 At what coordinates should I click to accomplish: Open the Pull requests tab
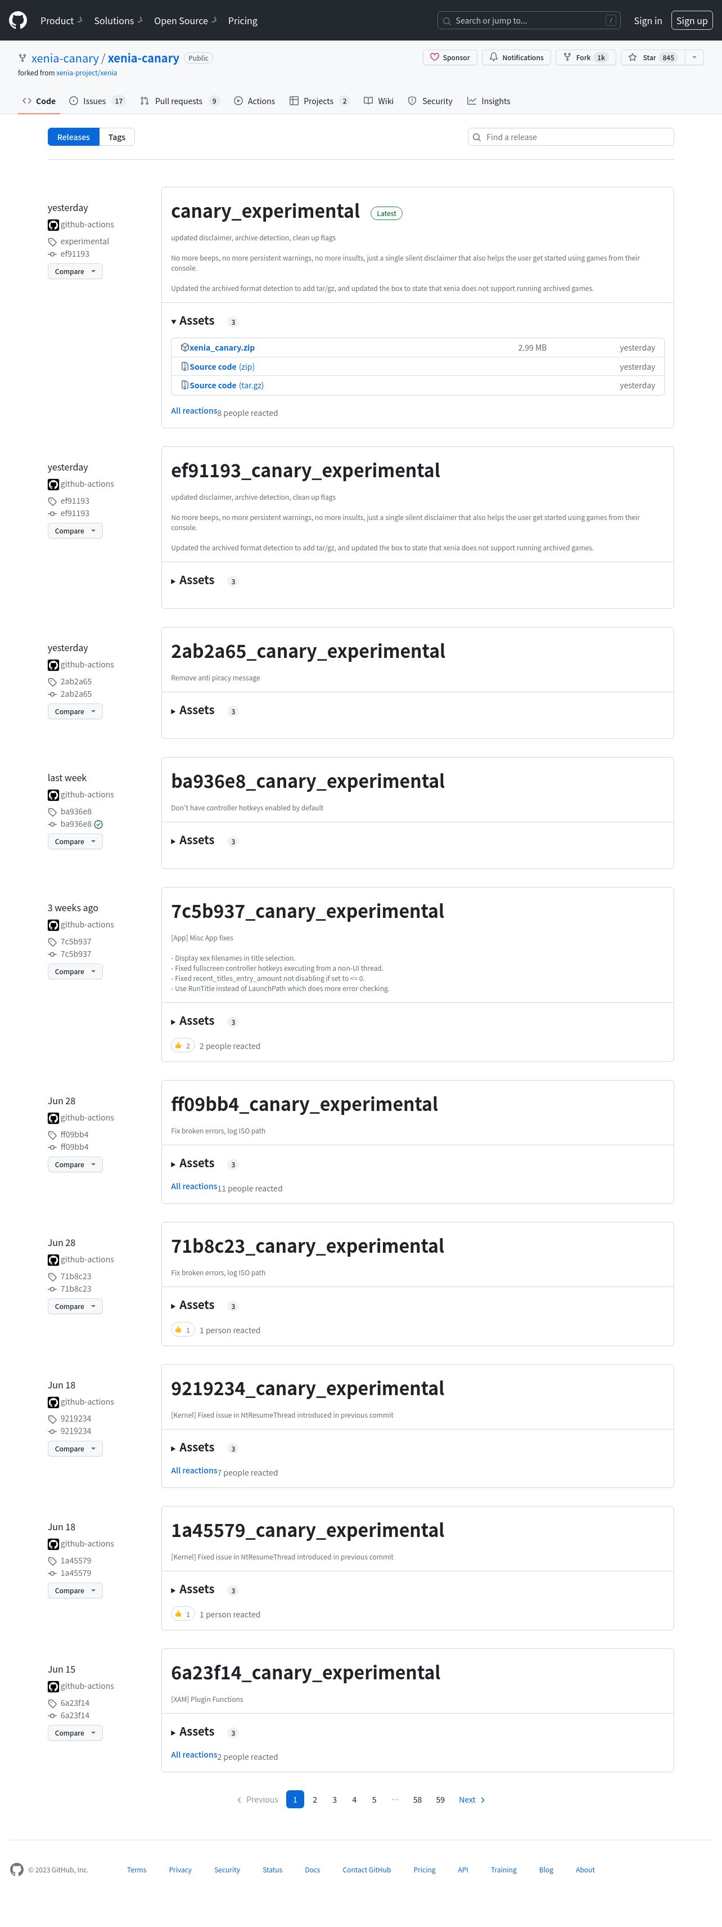coord(179,101)
